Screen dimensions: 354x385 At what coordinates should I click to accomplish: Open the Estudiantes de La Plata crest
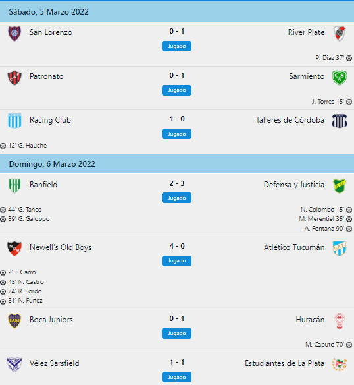tap(340, 365)
